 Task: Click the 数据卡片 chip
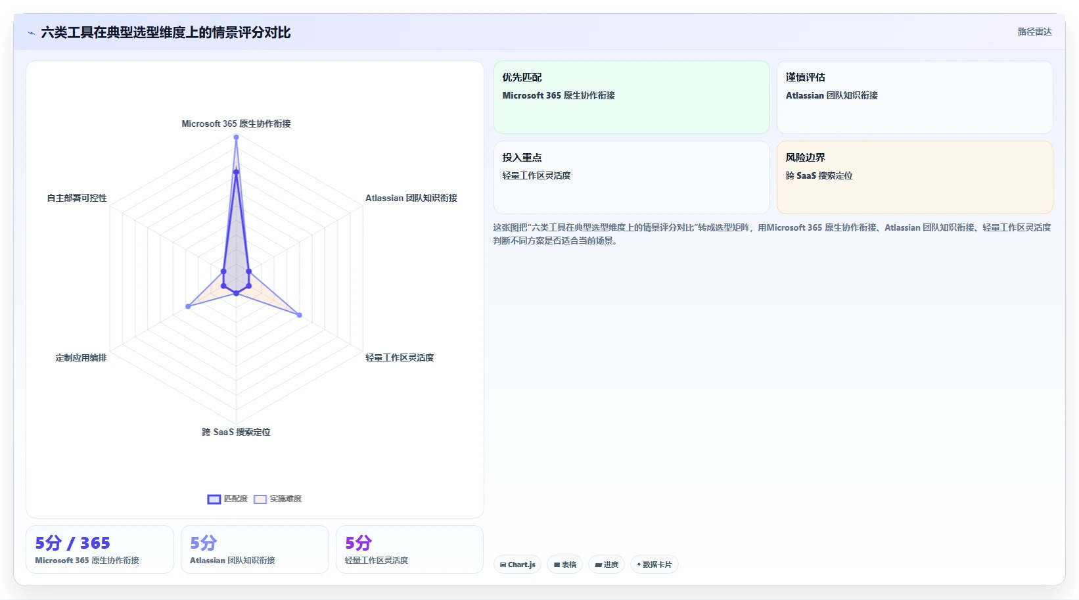click(654, 565)
